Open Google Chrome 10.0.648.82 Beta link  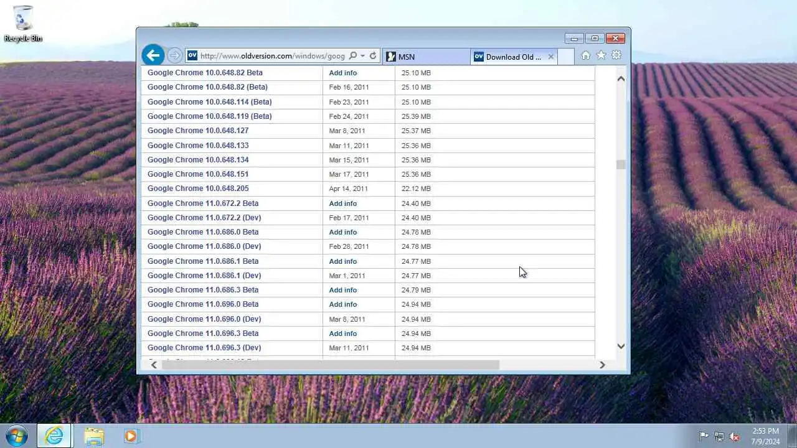(x=205, y=73)
